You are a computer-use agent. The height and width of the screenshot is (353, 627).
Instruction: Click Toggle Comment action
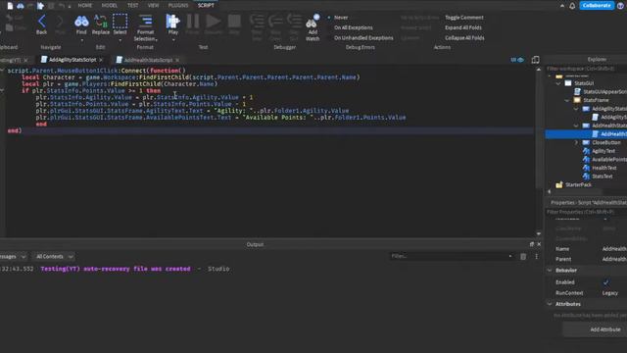[463, 18]
